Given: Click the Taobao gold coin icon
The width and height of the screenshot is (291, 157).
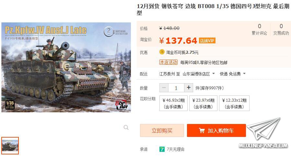Looking at the screenshot, I should 162,52.
